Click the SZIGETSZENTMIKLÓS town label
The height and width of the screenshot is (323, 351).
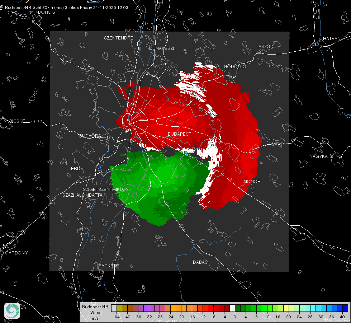[x=106, y=189]
